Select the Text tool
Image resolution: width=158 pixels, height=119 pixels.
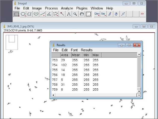click(x=69, y=14)
